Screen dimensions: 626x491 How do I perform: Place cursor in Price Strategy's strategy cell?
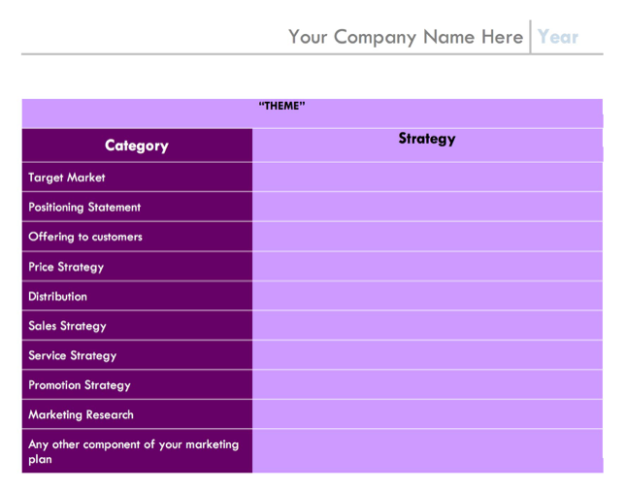(x=426, y=267)
